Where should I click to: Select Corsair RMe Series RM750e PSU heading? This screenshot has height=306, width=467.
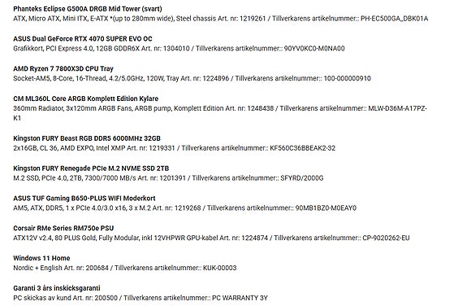click(x=63, y=228)
